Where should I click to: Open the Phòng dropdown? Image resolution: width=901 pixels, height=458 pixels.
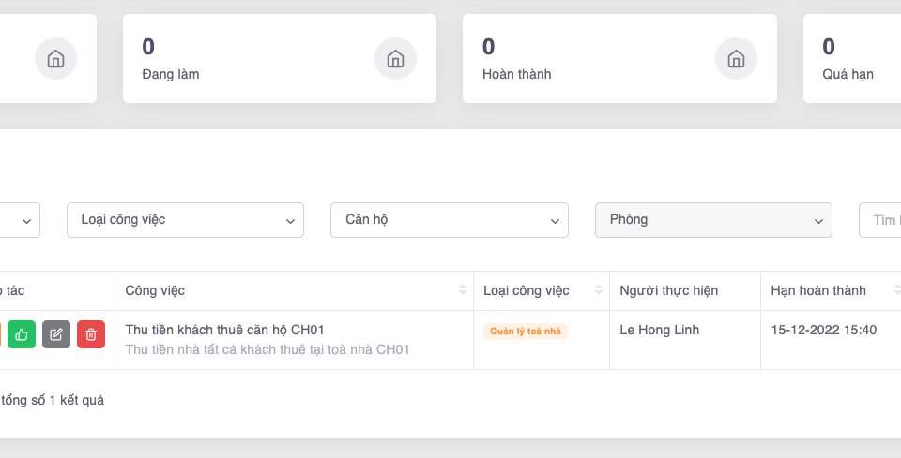click(x=713, y=220)
